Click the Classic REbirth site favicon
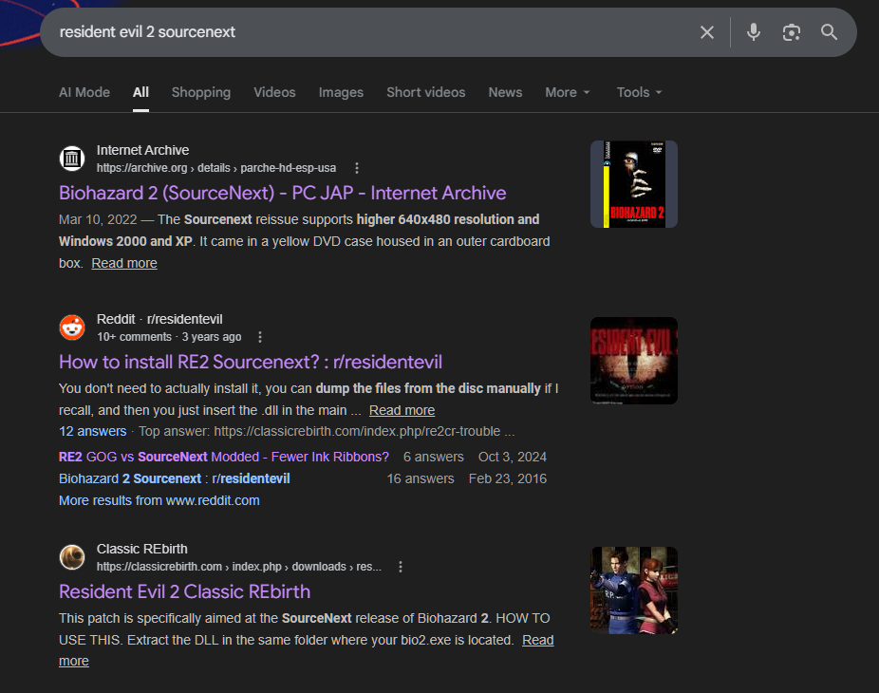879x693 pixels. [72, 557]
